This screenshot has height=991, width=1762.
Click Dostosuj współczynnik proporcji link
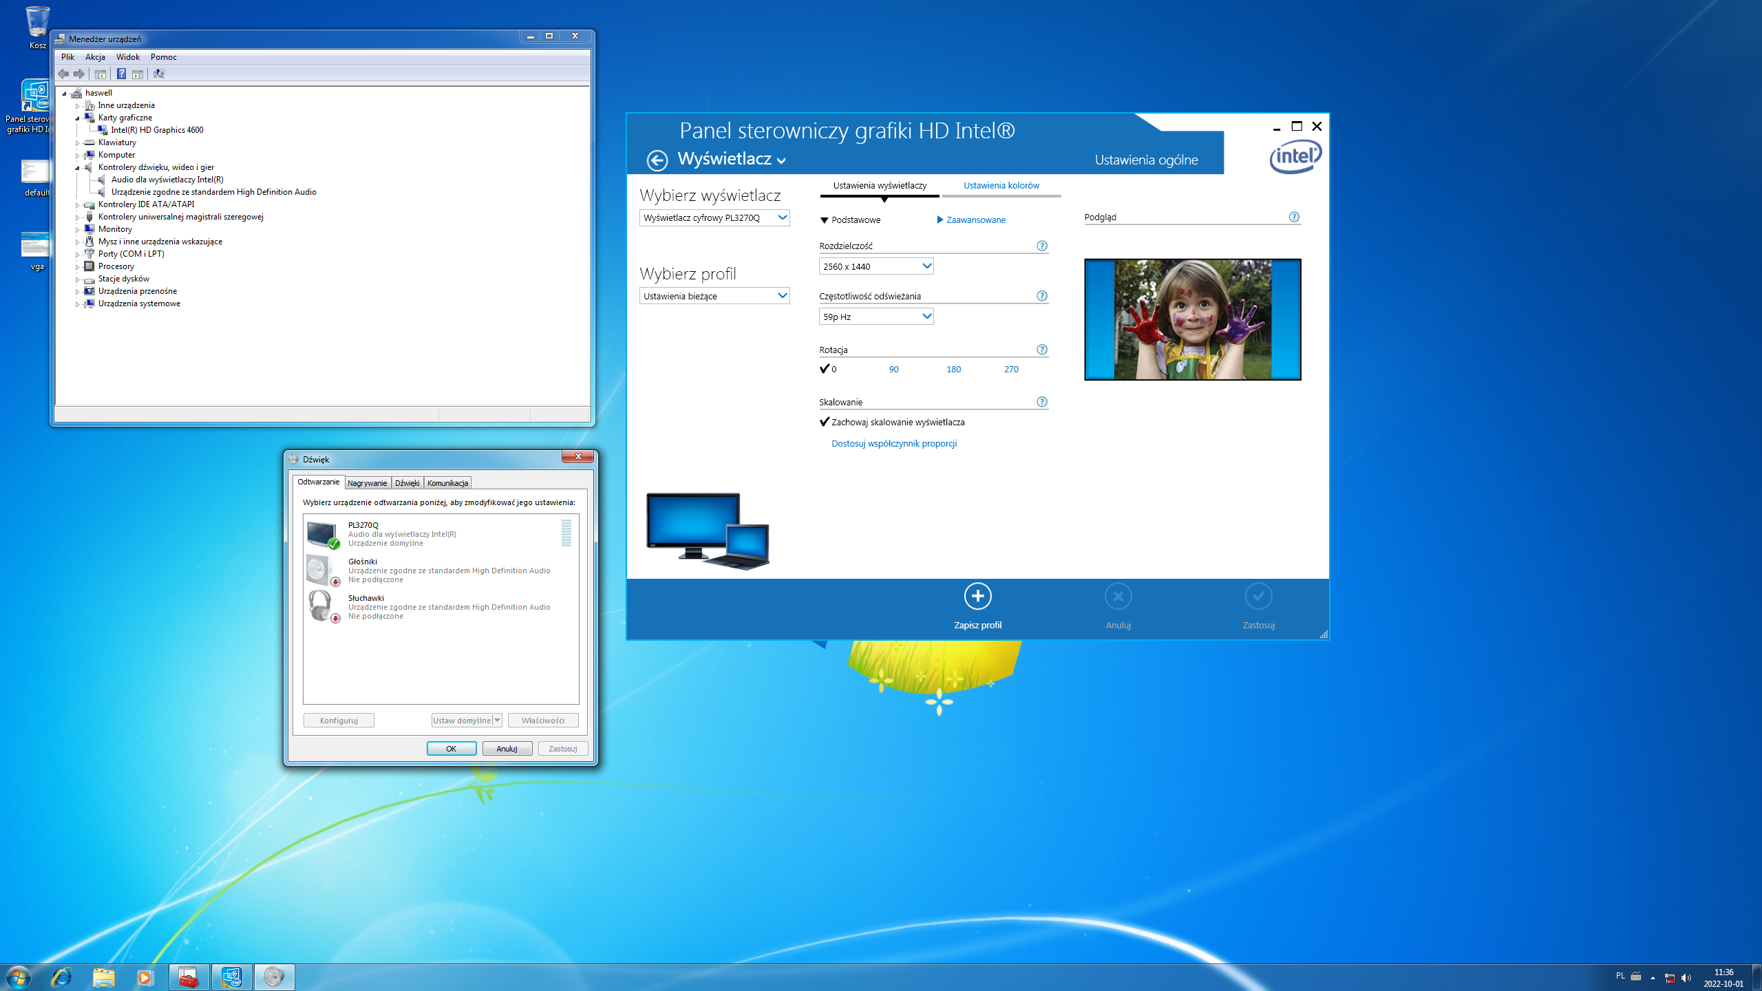894,444
